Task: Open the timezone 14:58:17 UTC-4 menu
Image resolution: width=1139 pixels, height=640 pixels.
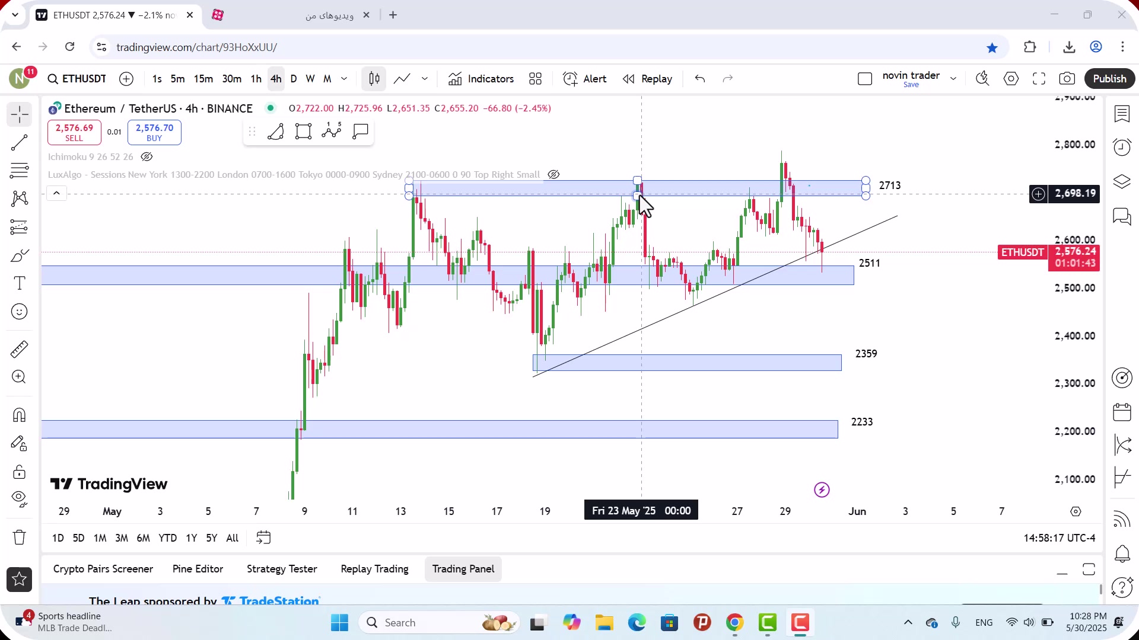Action: pyautogui.click(x=1059, y=538)
